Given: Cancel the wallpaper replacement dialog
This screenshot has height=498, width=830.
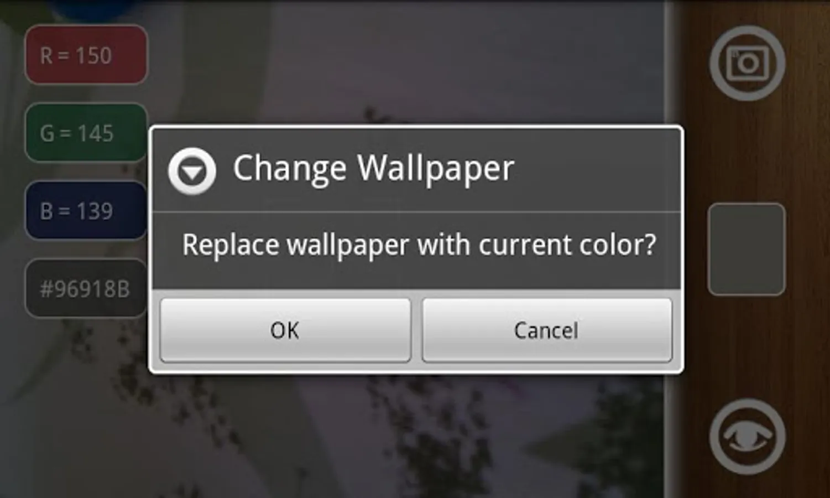Looking at the screenshot, I should coord(547,330).
